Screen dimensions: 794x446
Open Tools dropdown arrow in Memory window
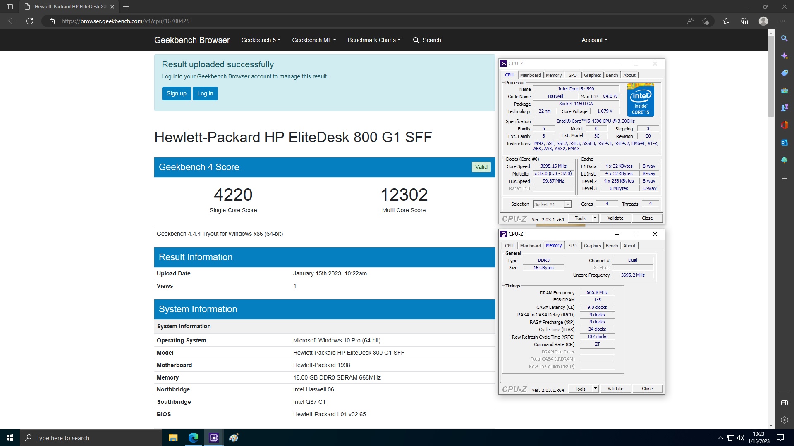point(595,389)
